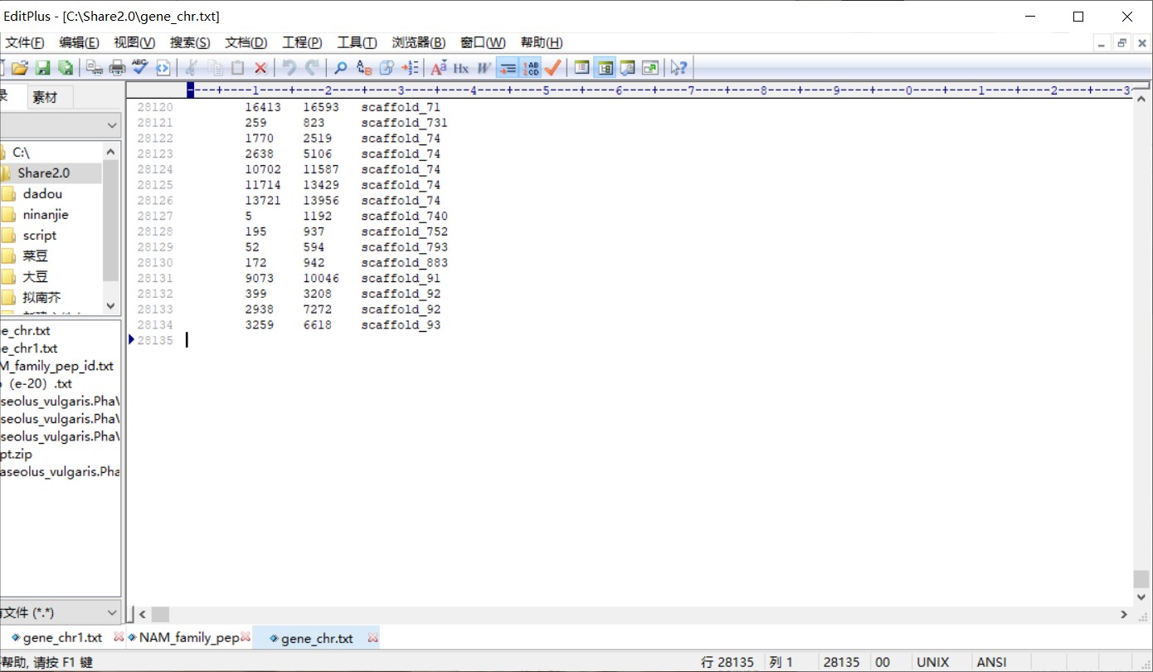Cut selection with the scissors icon
The height and width of the screenshot is (672, 1153).
192,68
